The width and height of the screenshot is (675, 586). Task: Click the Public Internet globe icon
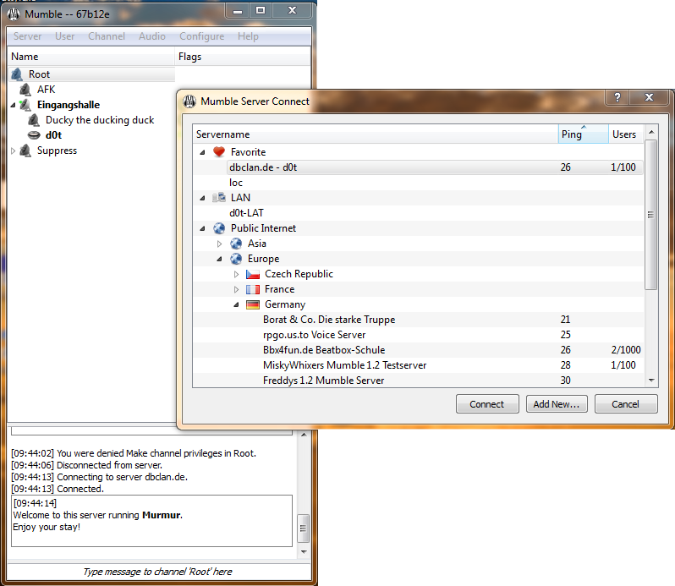coord(219,228)
